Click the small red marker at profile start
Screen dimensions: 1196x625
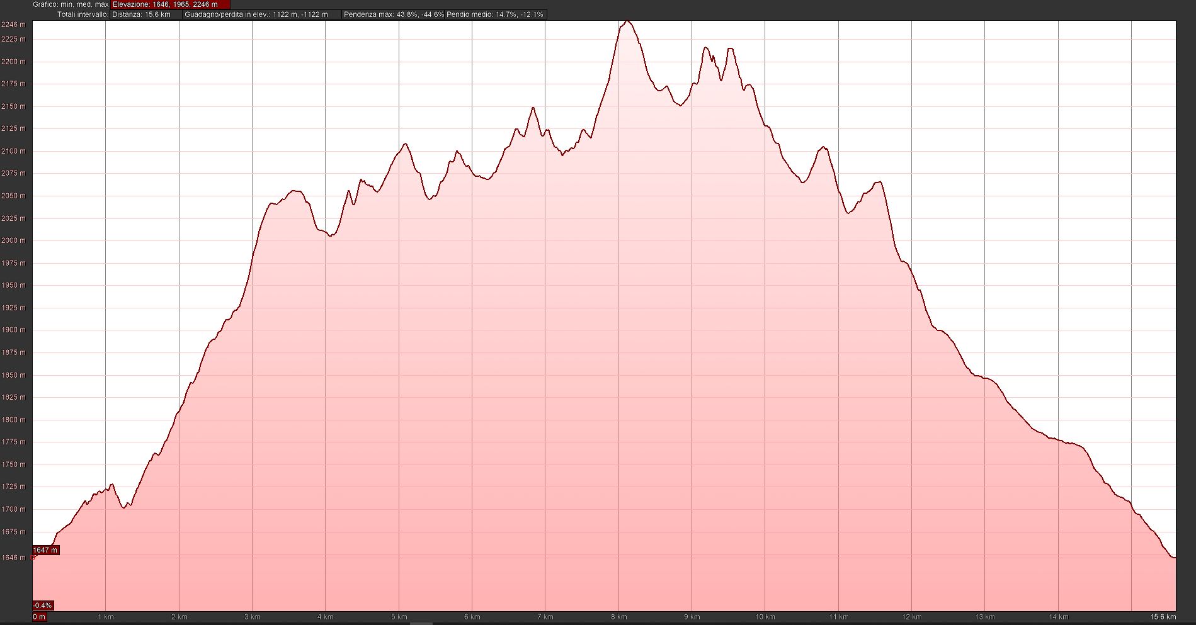[x=33, y=557]
